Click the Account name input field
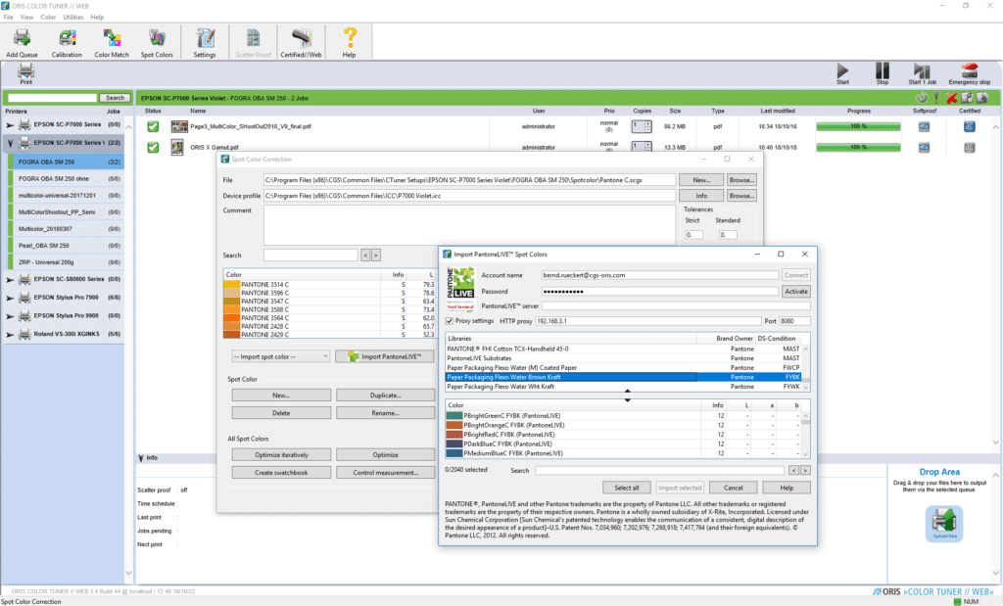The width and height of the screenshot is (1003, 606). click(x=659, y=275)
